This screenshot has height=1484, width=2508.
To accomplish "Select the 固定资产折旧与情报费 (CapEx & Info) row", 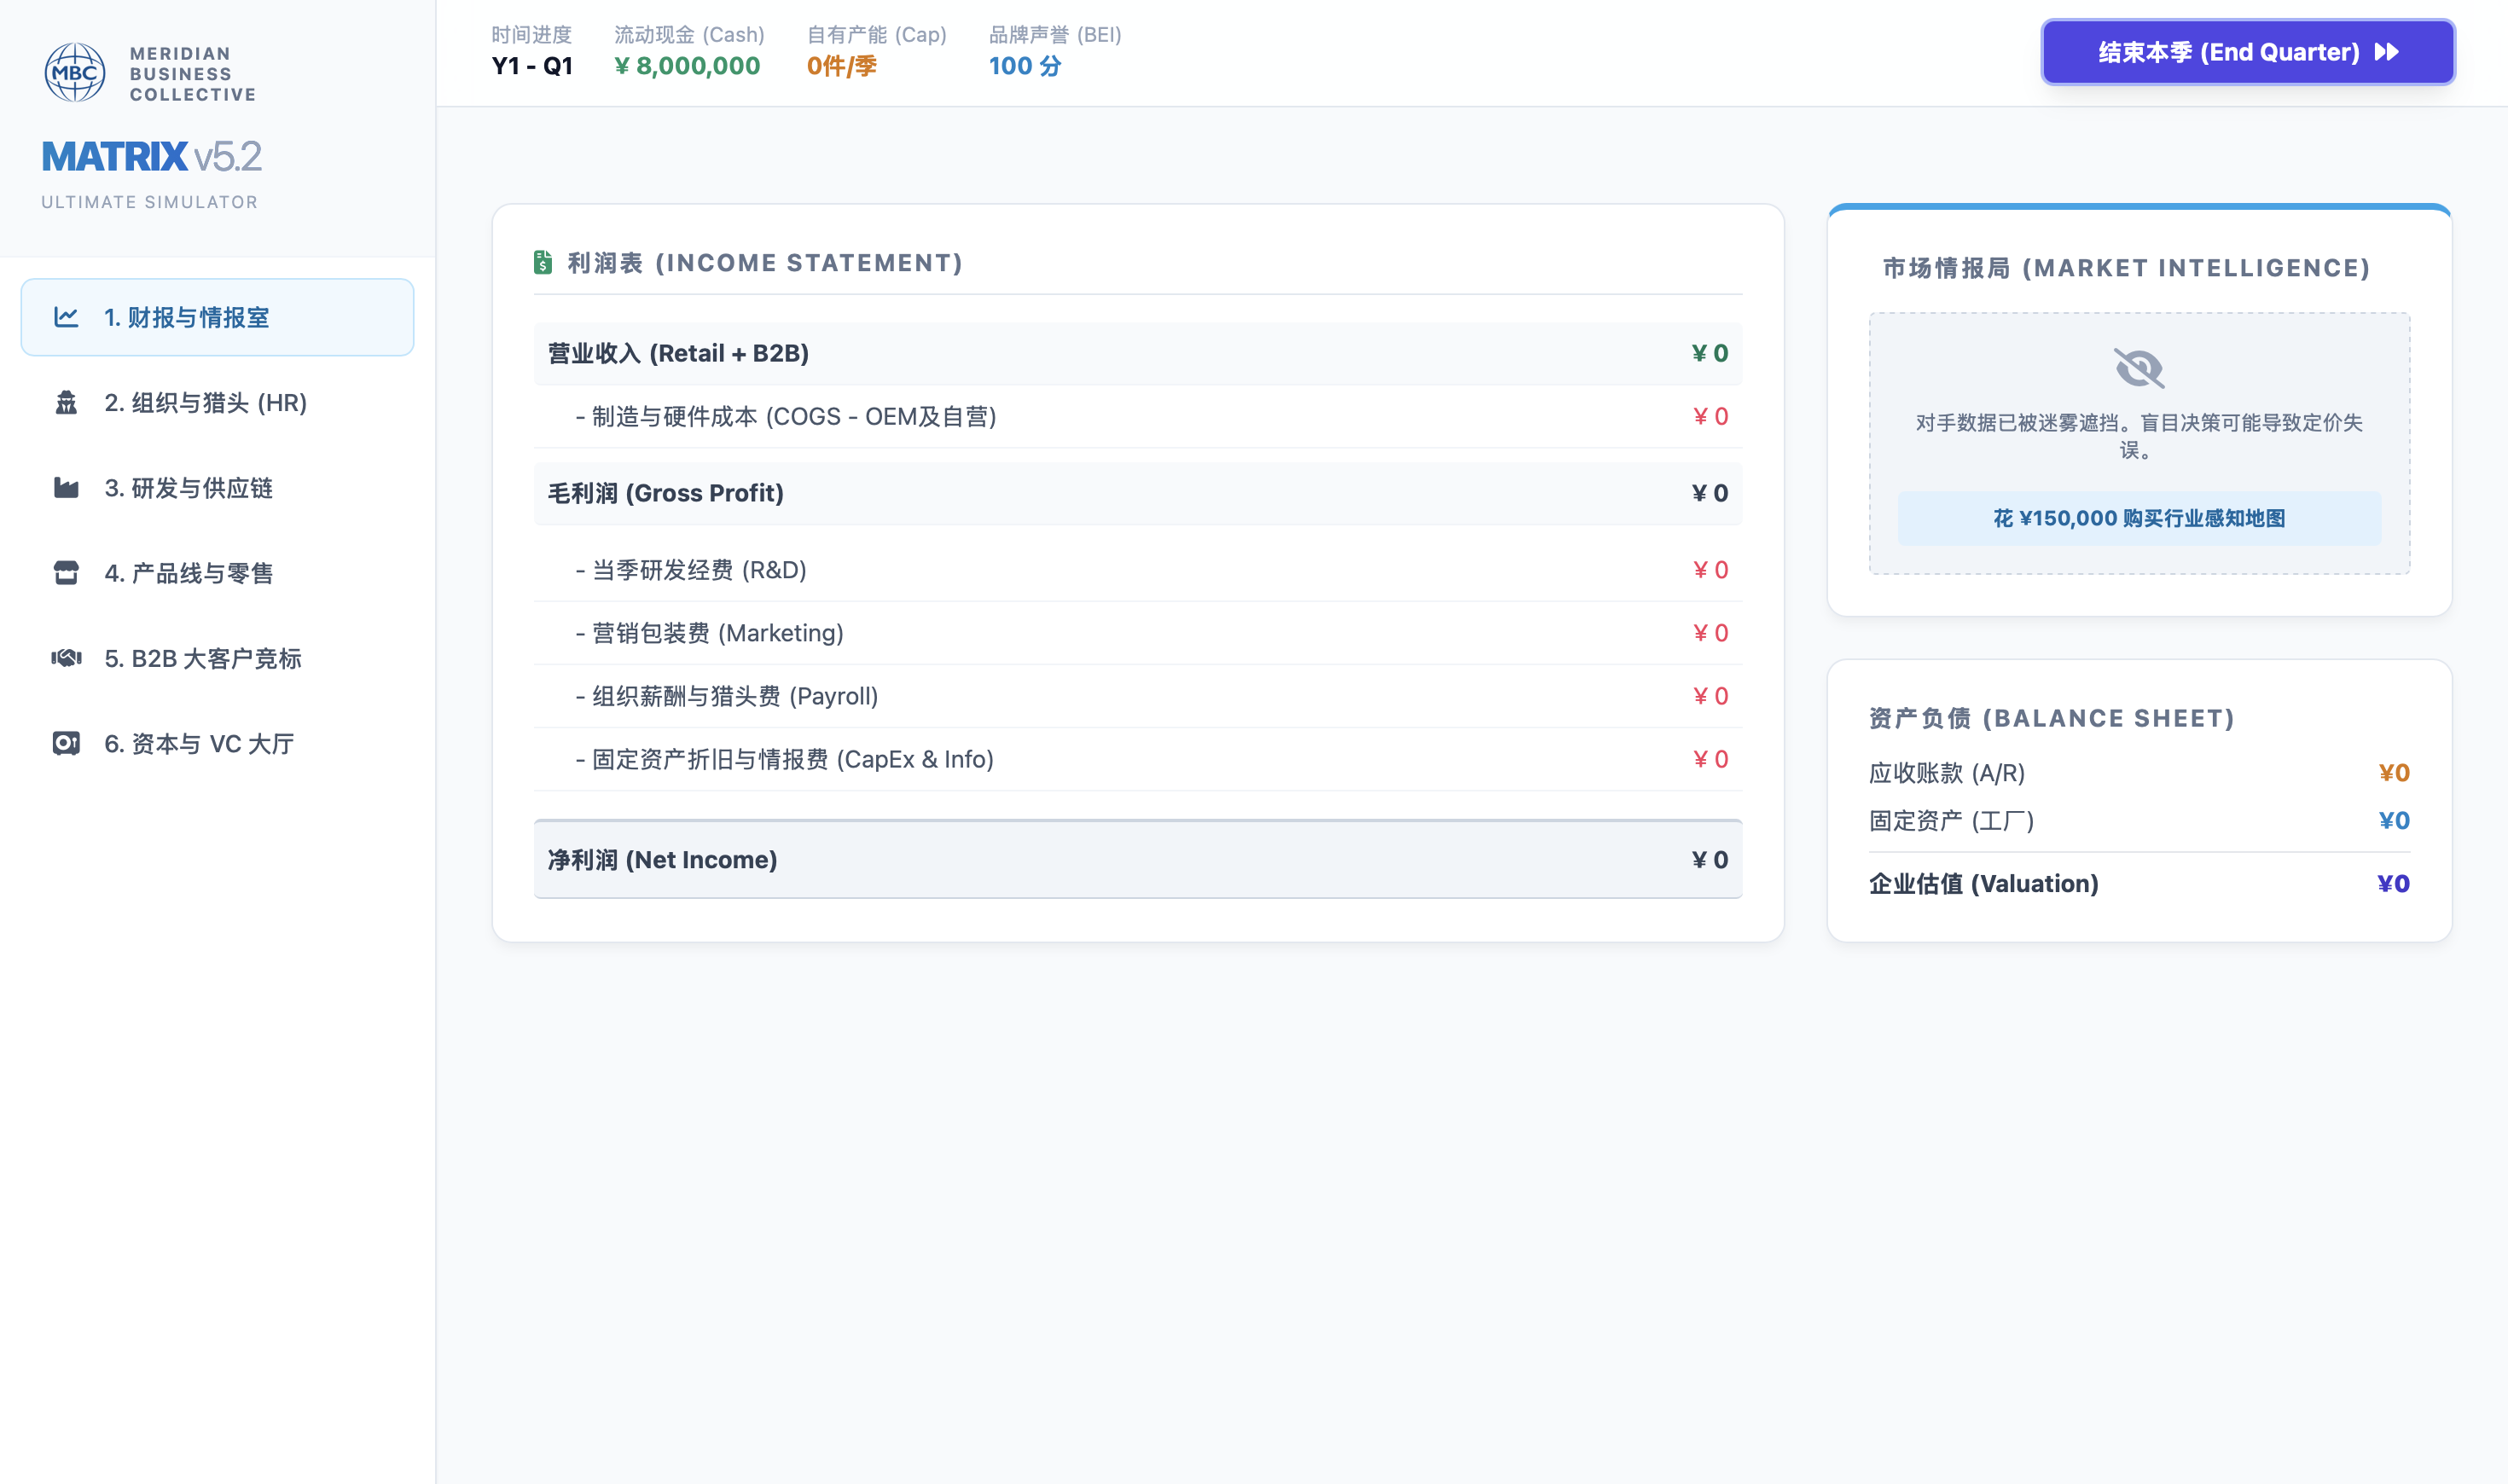I will tap(1138, 759).
